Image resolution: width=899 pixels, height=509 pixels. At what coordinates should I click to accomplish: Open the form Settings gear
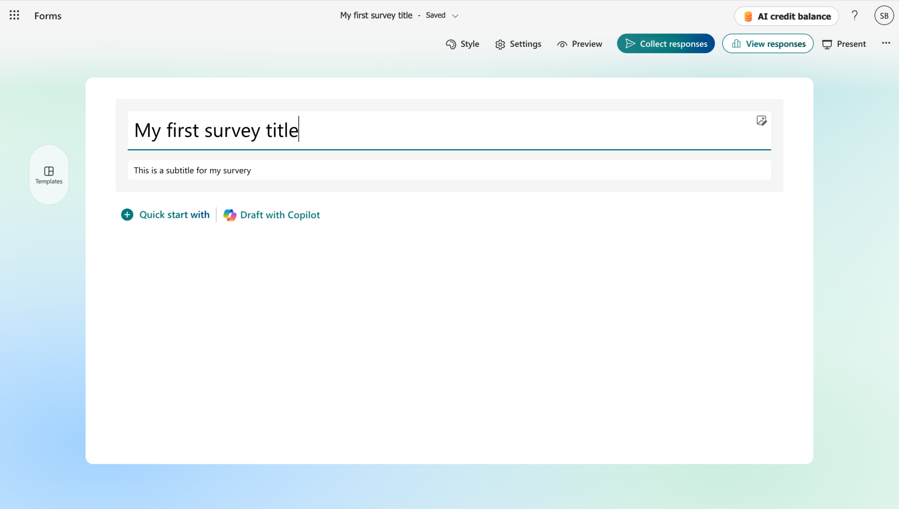(518, 44)
